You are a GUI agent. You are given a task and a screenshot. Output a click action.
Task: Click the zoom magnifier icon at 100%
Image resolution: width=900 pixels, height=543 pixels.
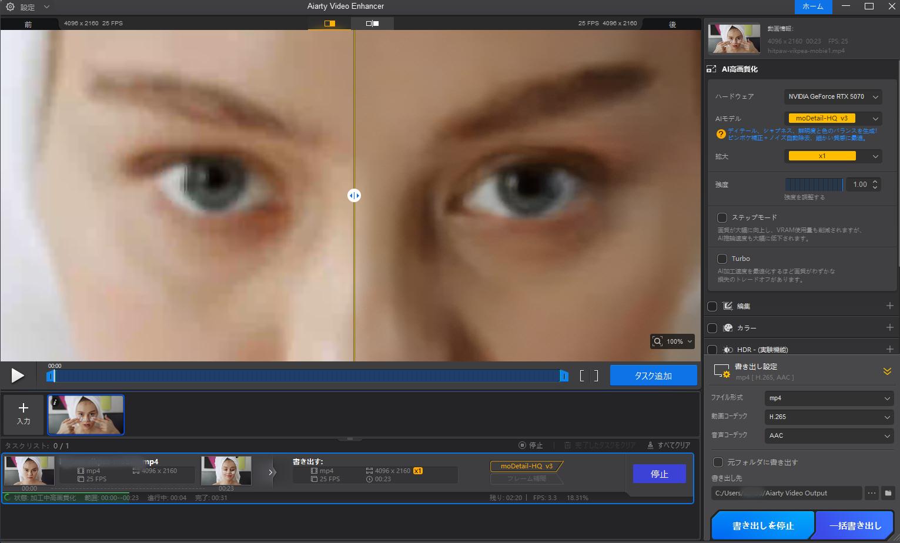(658, 341)
